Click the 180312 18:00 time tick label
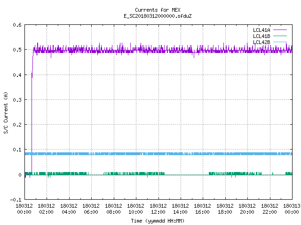Image resolution: width=301 pixels, height=225 pixels. pyautogui.click(x=225, y=209)
